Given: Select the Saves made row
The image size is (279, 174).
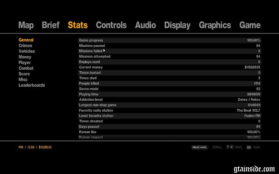Looking at the screenshot, I should (169, 89).
